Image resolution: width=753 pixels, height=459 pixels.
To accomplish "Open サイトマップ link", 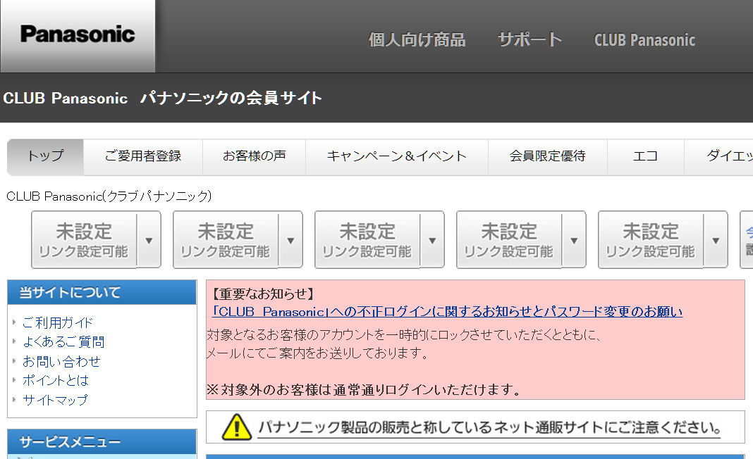I will (x=55, y=400).
